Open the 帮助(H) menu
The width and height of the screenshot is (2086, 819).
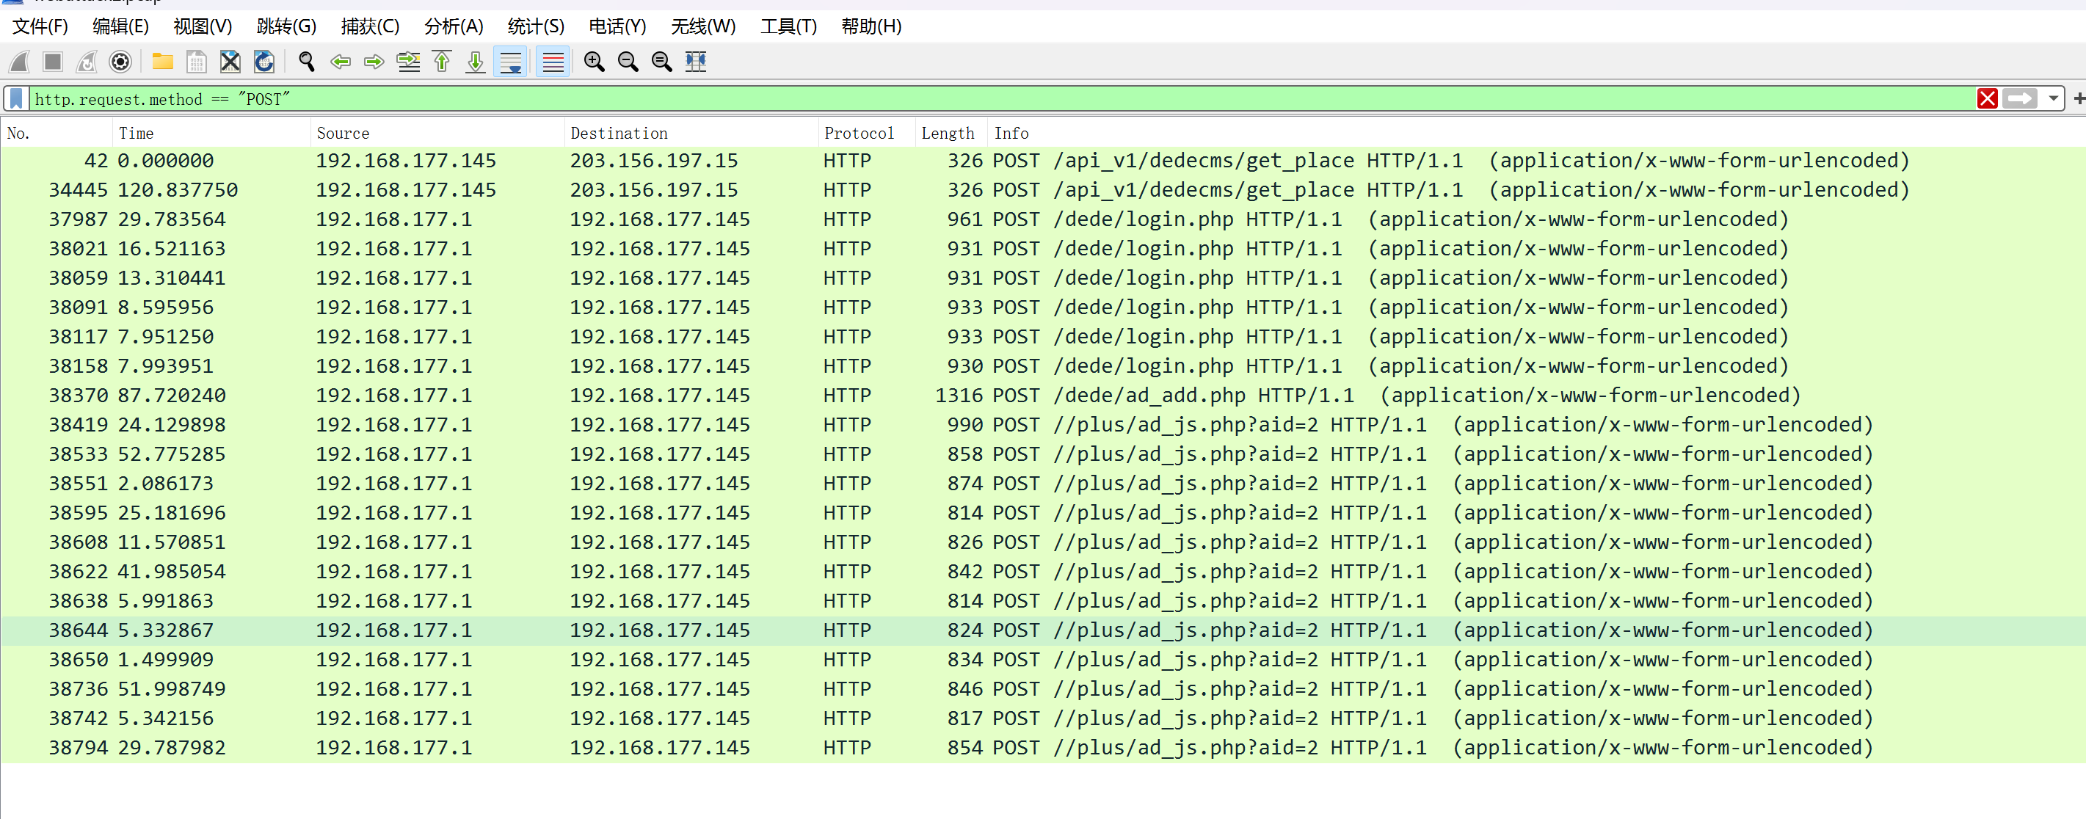coord(871,26)
